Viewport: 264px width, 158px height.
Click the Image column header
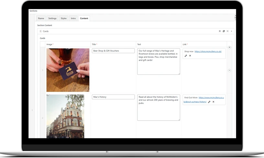point(49,44)
